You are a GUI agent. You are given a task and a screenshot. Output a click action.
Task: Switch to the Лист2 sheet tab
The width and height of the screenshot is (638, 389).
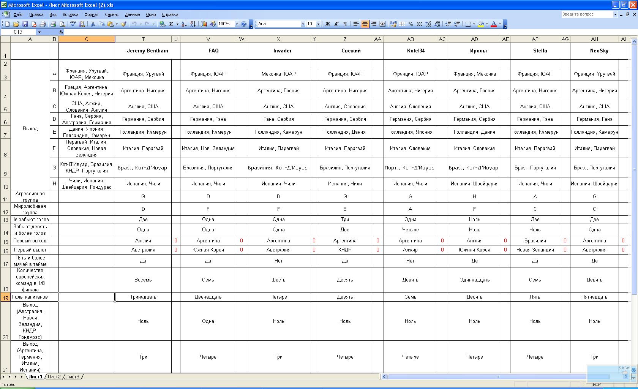point(54,377)
